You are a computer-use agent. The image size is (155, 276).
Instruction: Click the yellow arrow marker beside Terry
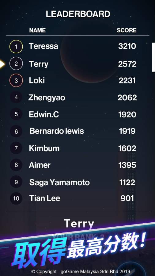[2, 64]
